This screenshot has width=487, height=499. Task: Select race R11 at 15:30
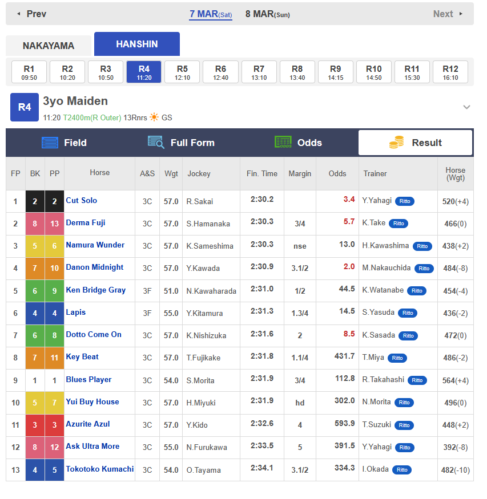[x=412, y=72]
